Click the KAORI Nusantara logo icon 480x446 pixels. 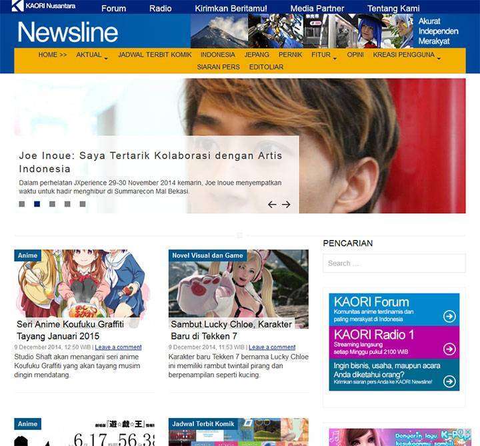tap(17, 6)
